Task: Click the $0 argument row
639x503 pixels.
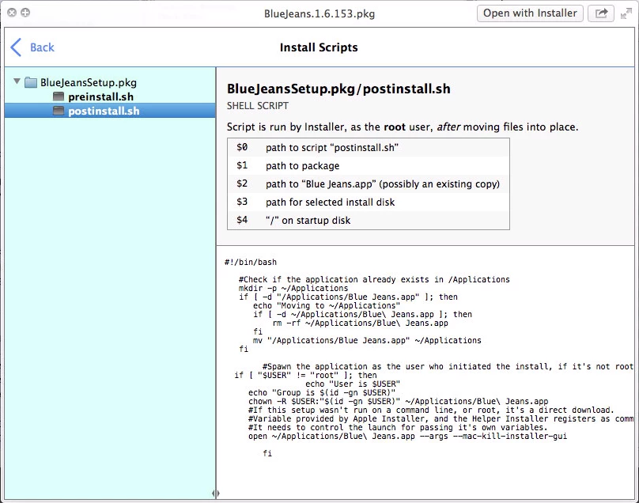Action: [369, 148]
